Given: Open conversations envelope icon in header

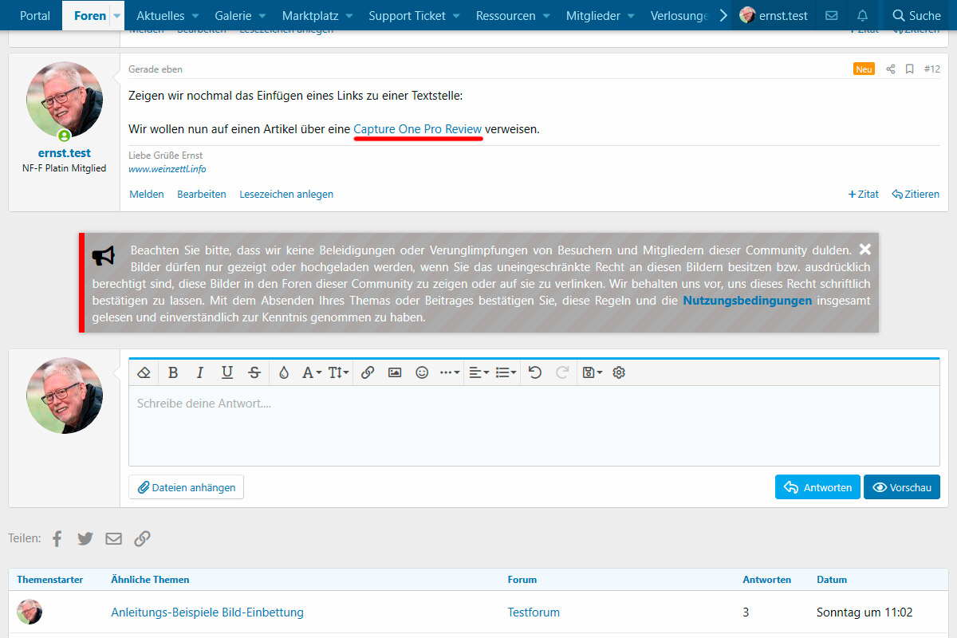Looking at the screenshot, I should 832,15.
